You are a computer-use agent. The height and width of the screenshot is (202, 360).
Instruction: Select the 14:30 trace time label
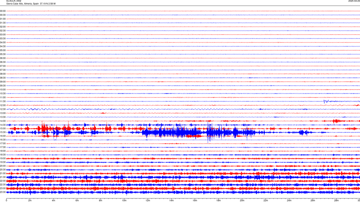click(x=3, y=125)
